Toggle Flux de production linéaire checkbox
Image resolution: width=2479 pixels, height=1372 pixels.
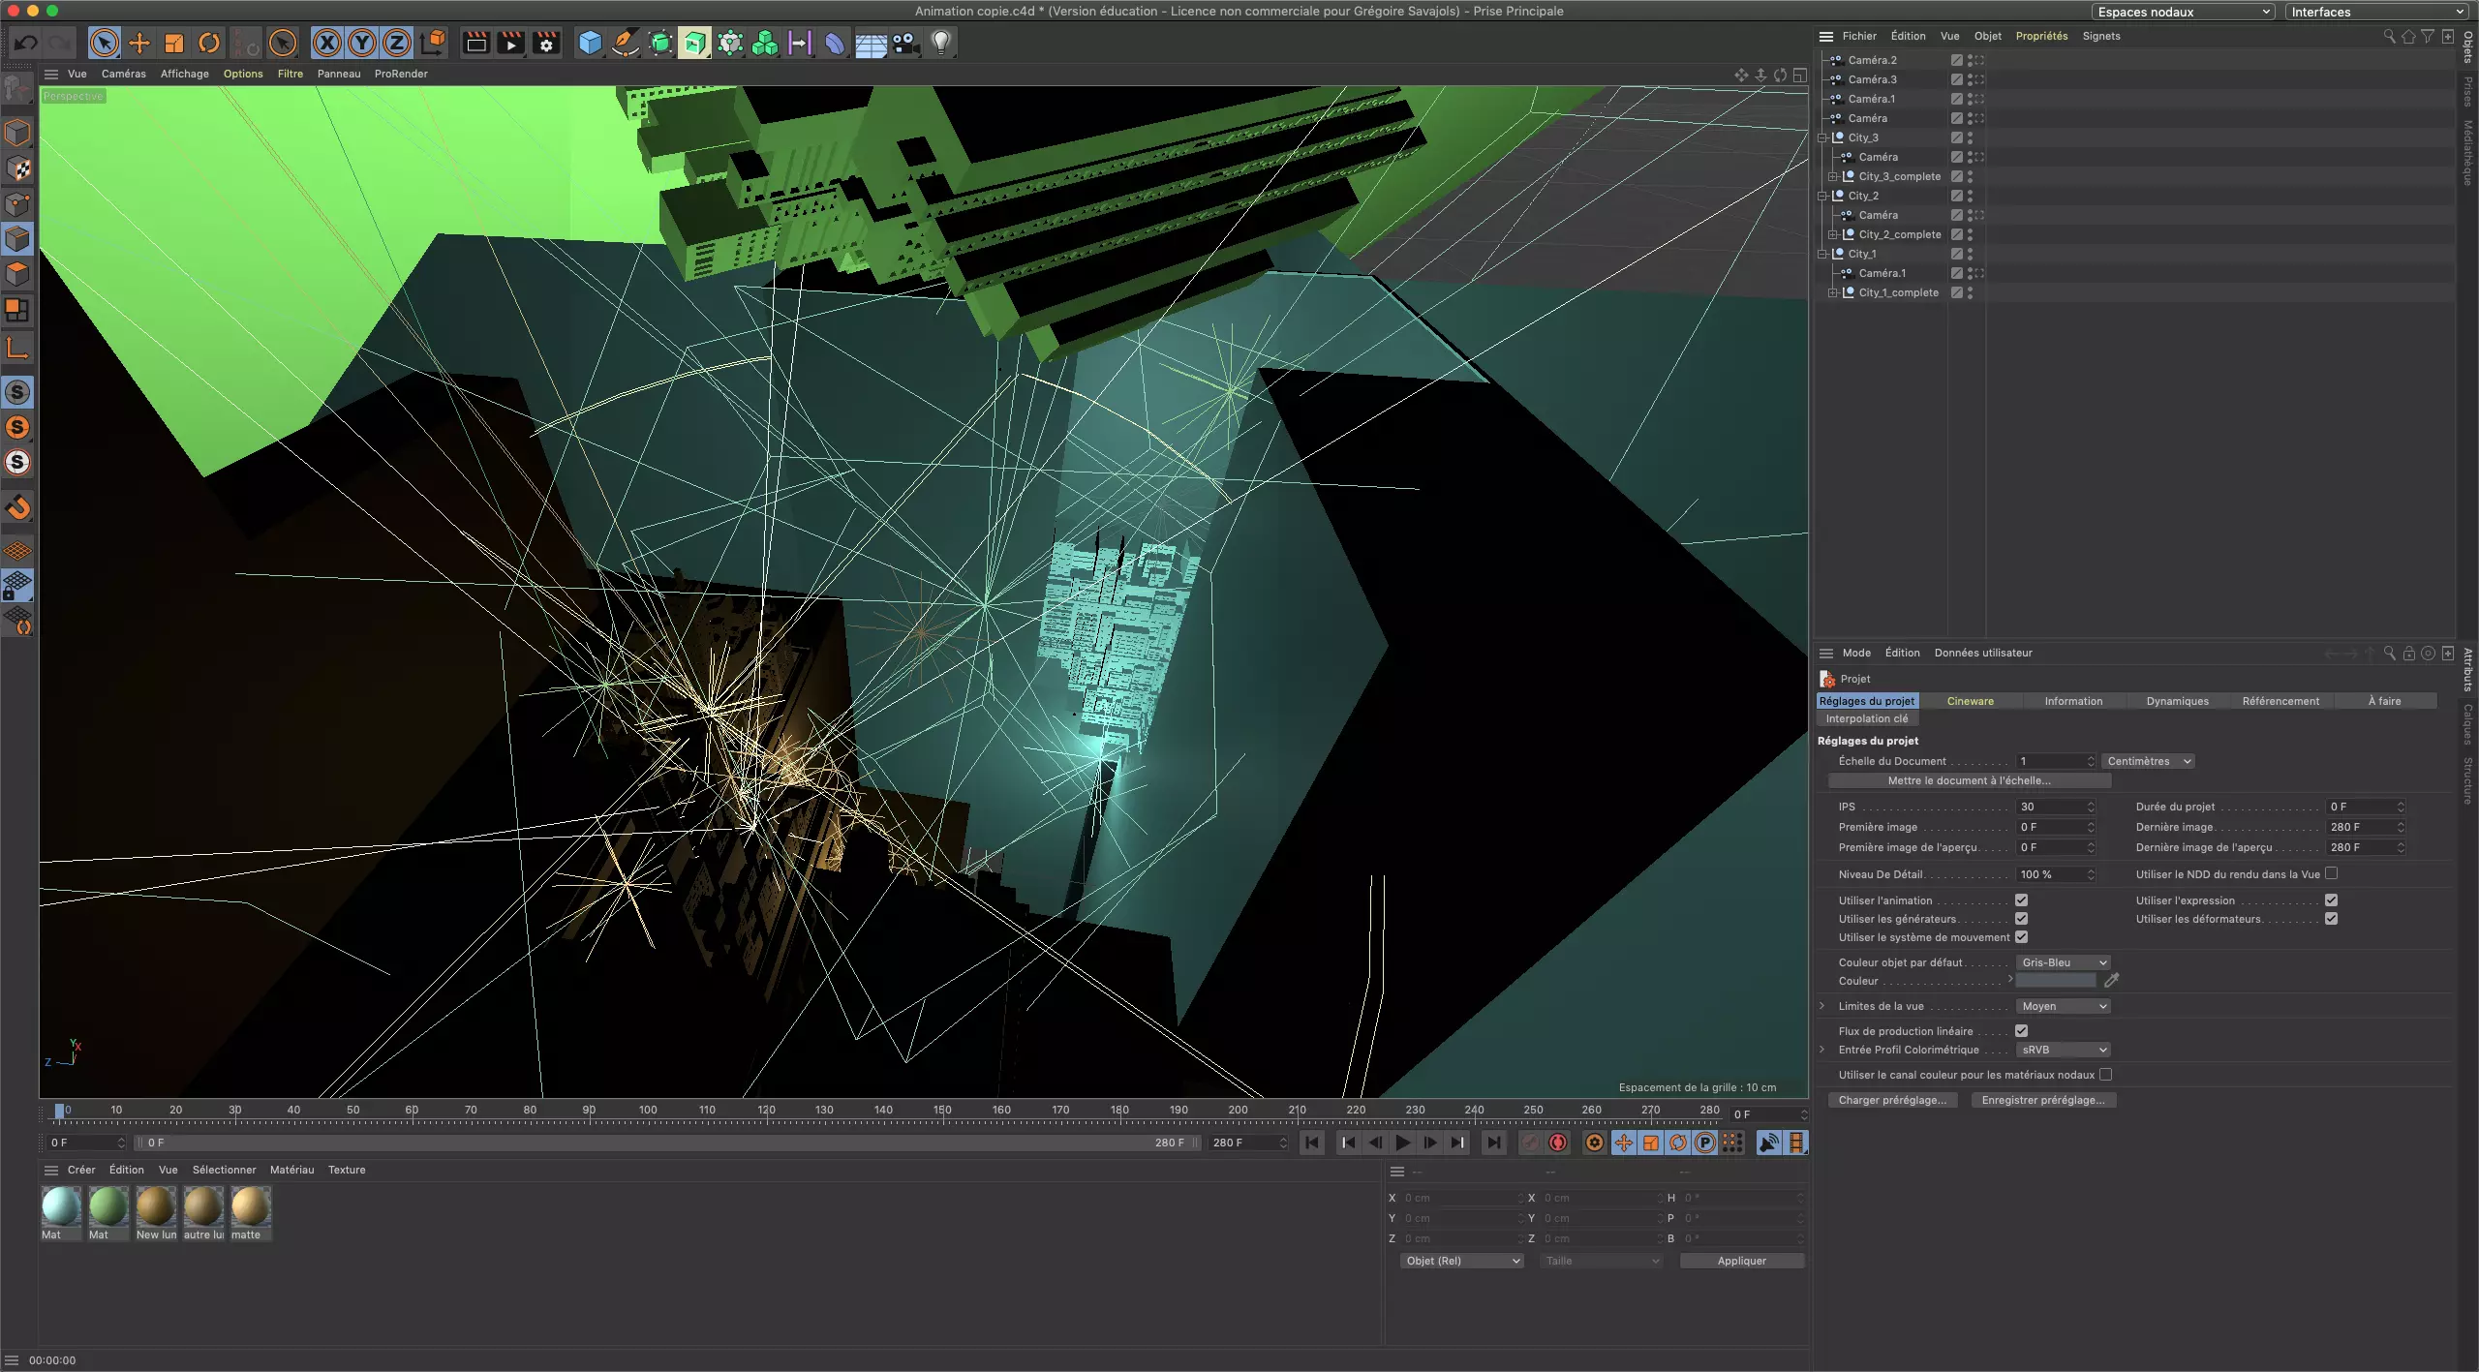tap(2021, 1031)
